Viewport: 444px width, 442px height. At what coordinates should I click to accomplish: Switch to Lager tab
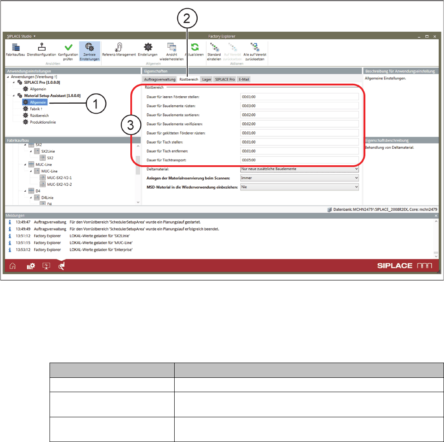point(207,79)
